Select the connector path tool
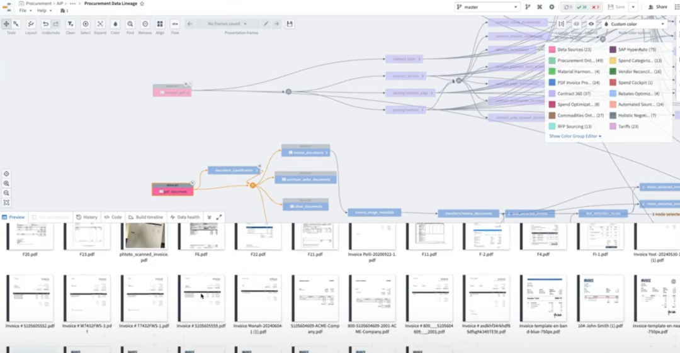 (16, 24)
